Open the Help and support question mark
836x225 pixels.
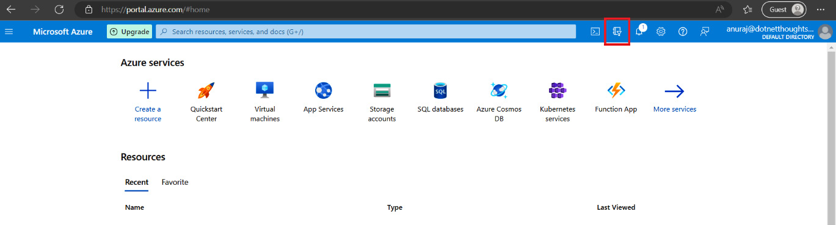(683, 32)
